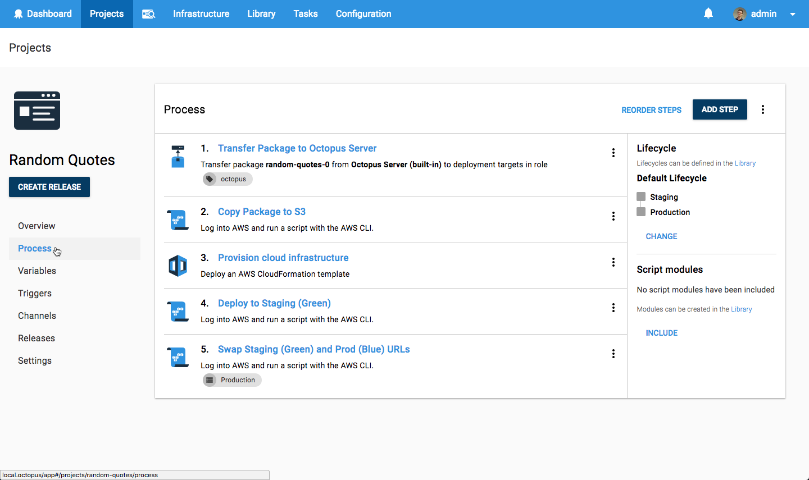Select the Deploy to Staging (Green) script icon

(x=178, y=310)
